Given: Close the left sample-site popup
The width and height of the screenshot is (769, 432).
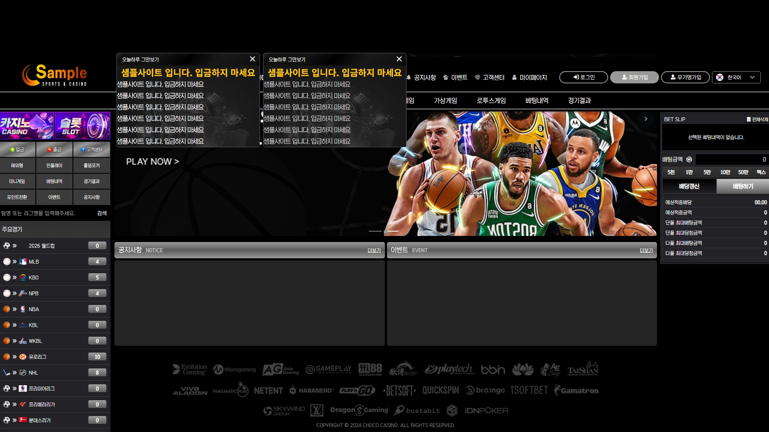Looking at the screenshot, I should point(253,59).
